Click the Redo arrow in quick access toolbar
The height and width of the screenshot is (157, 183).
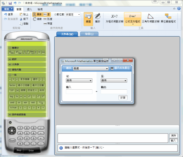click(x=20, y=3)
